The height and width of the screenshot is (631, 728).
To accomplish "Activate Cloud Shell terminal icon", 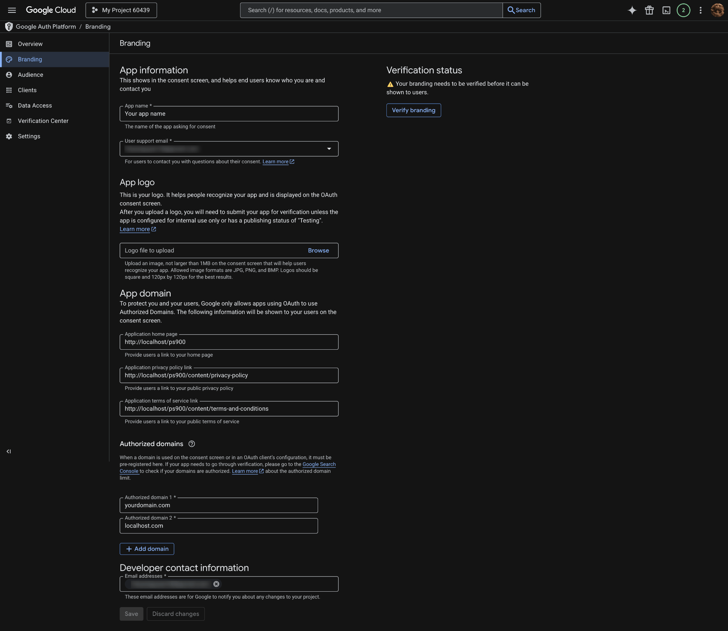I will coord(666,10).
